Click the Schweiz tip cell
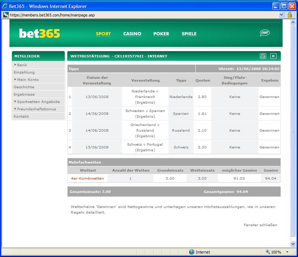This screenshot has width=298, height=257. pos(181,147)
